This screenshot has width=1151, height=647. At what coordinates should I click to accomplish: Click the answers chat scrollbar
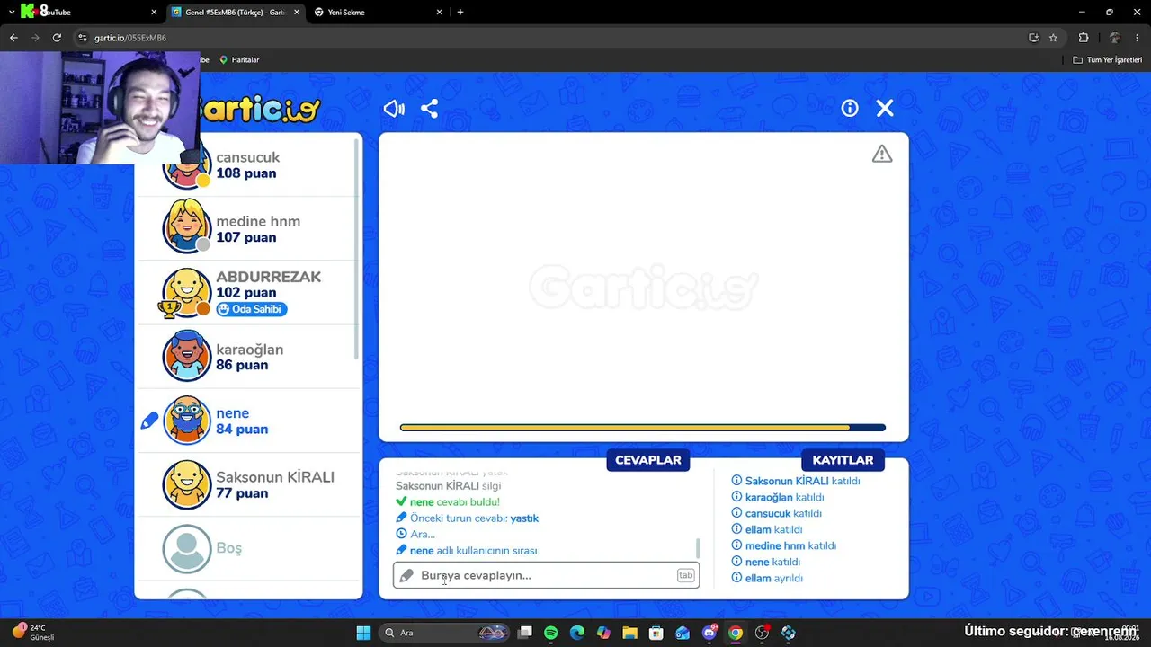tap(698, 548)
